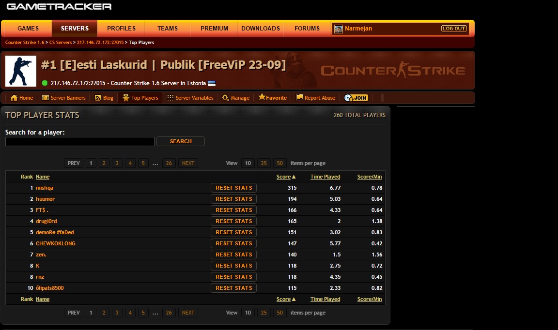Viewport: 558px width, 330px height.
Task: Sort by Name in bottom footer row
Action: (43, 299)
